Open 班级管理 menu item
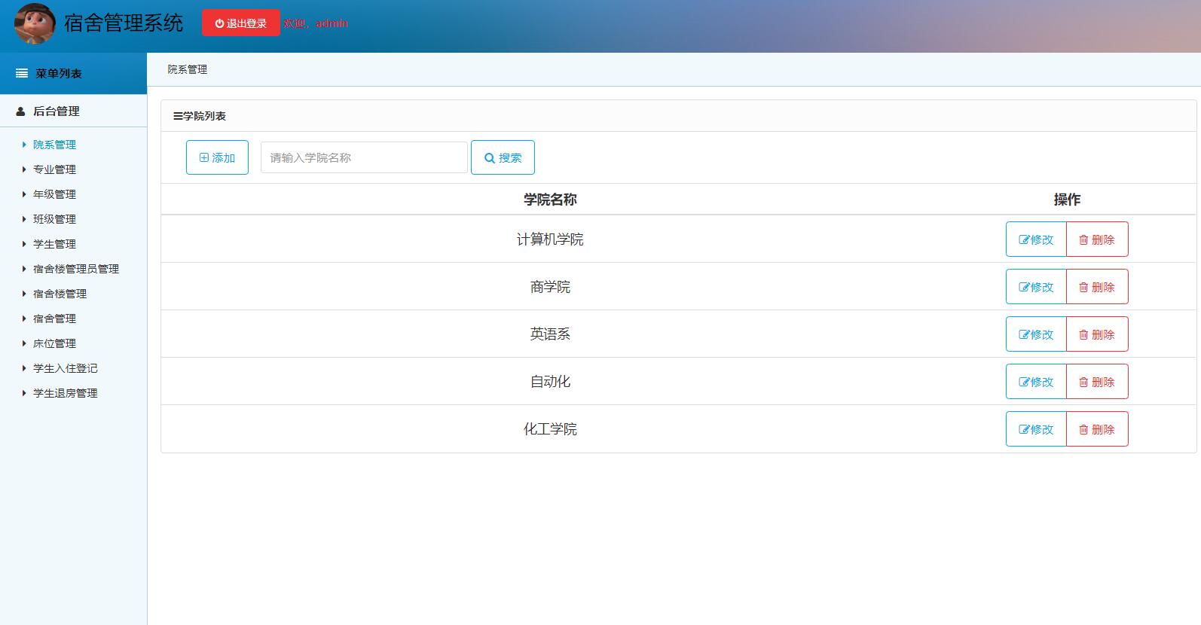 (x=54, y=219)
